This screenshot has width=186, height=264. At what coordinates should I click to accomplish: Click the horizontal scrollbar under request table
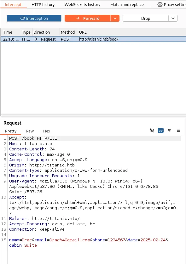[x=93, y=115]
